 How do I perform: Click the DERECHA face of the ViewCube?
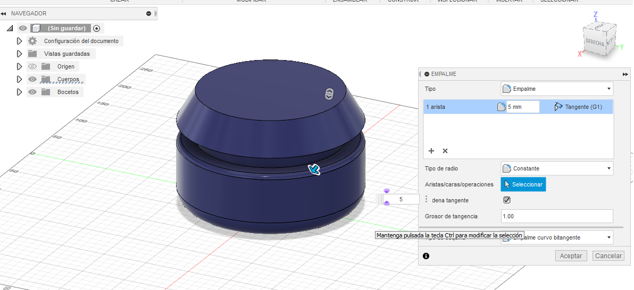(x=595, y=43)
